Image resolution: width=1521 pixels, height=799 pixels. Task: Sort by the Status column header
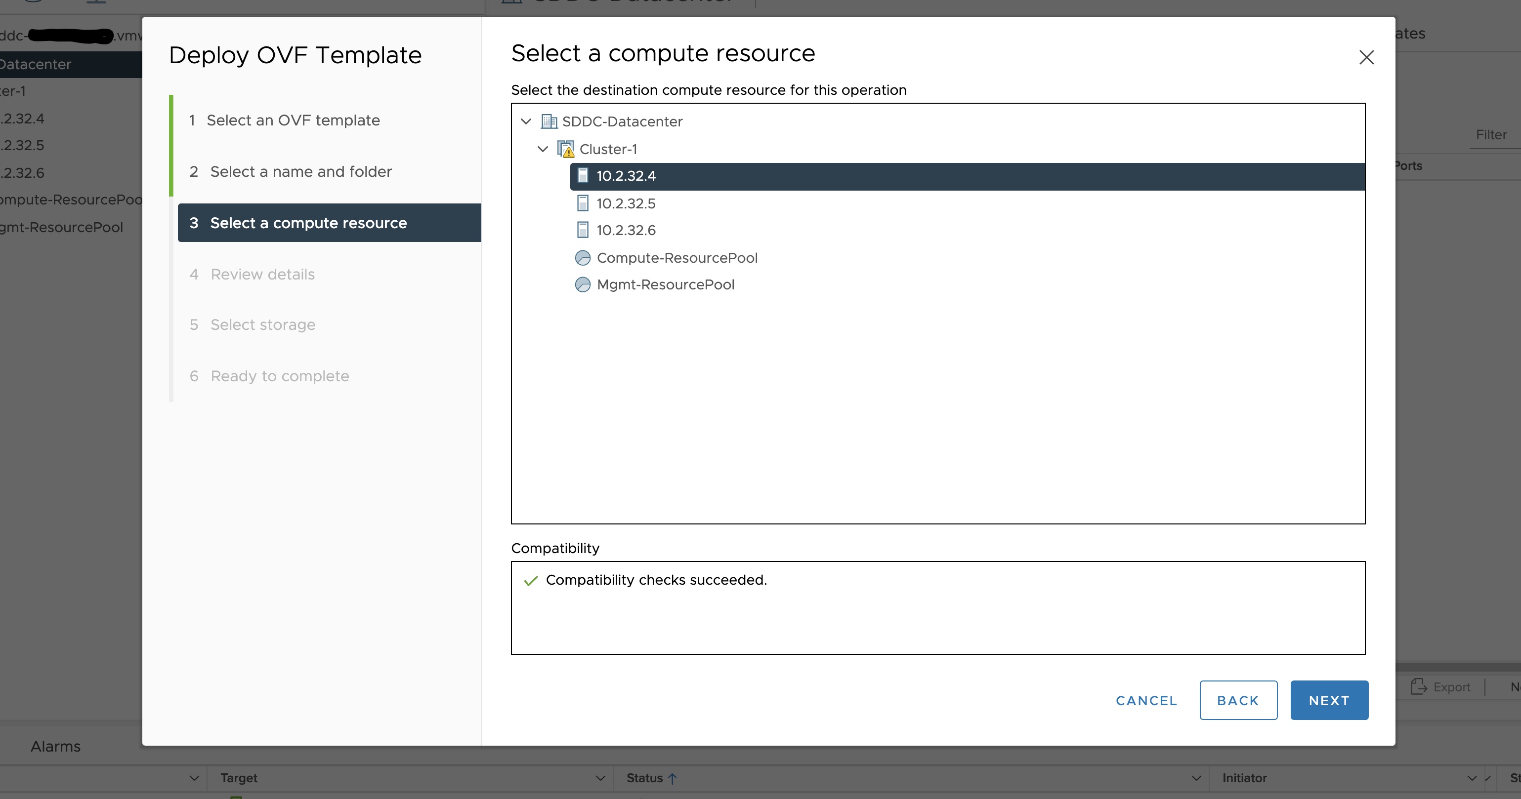click(644, 778)
